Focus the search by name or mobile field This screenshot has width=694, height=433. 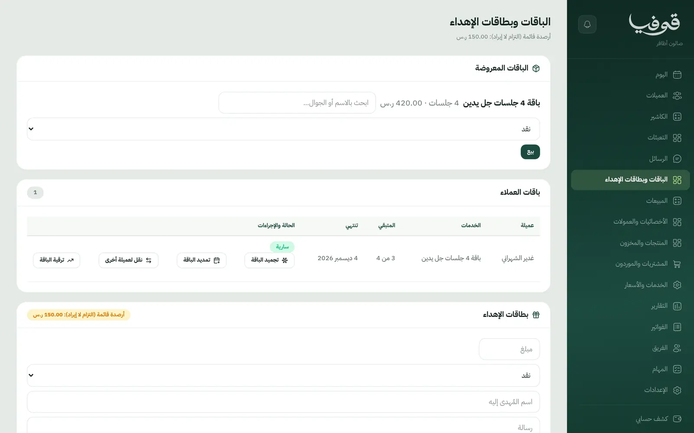coord(297,103)
